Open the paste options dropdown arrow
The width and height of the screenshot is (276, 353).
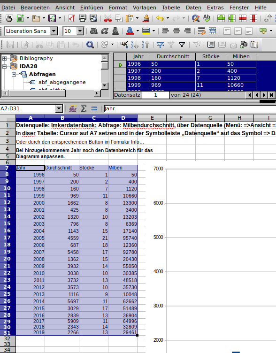(x=137, y=18)
